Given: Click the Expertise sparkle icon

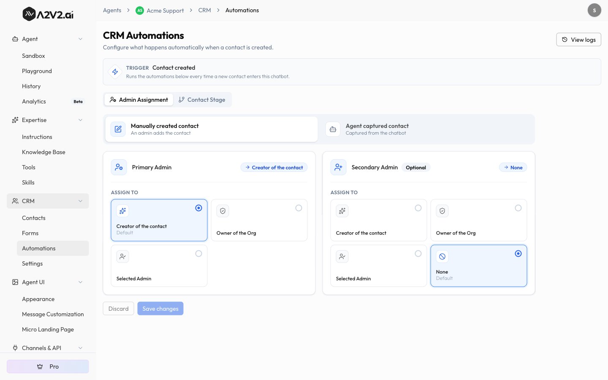Looking at the screenshot, I should click(x=15, y=120).
